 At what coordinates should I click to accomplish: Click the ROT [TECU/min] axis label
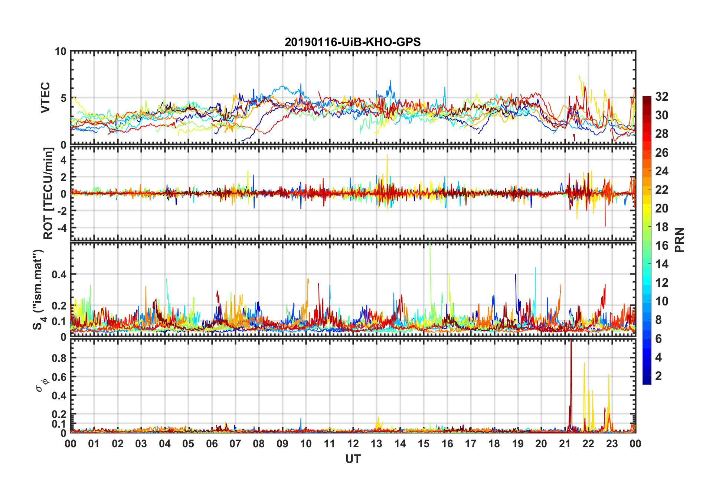tap(48, 194)
